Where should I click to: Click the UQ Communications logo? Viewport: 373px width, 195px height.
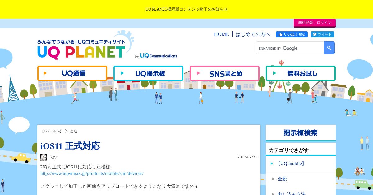(x=159, y=56)
